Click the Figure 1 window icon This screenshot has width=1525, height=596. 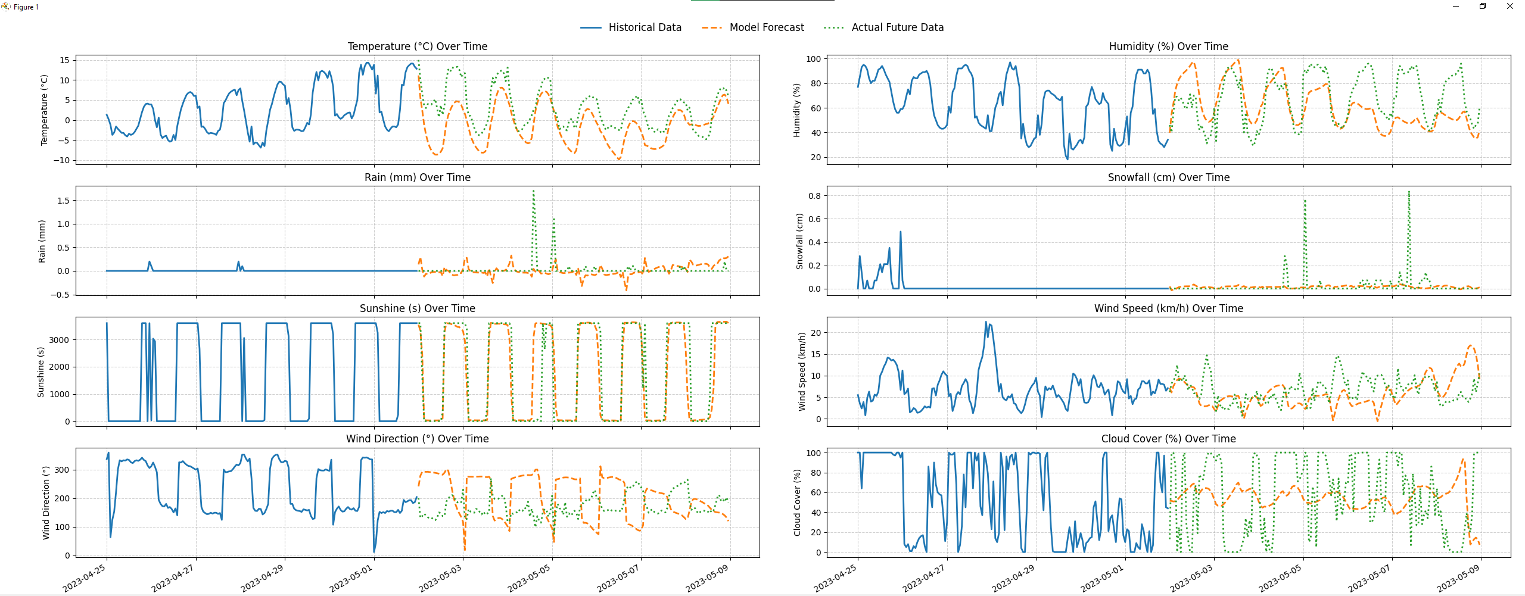(x=6, y=7)
